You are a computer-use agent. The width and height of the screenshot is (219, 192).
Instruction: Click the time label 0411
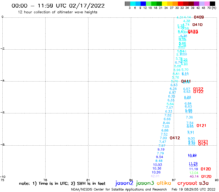click(186, 81)
